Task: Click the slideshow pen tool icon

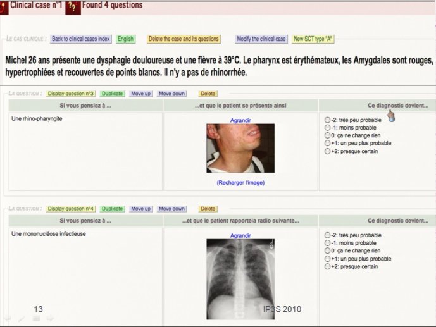Action: tap(22, 319)
